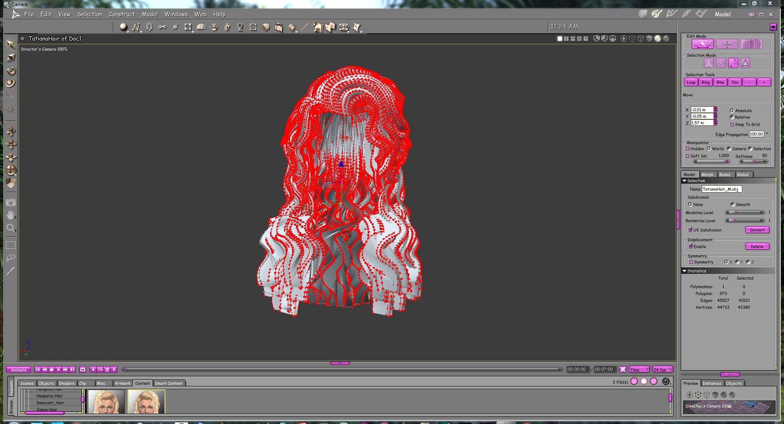Image resolution: width=784 pixels, height=424 pixels.
Task: Open the 24 fps frame rate dropdown
Action: 663,369
